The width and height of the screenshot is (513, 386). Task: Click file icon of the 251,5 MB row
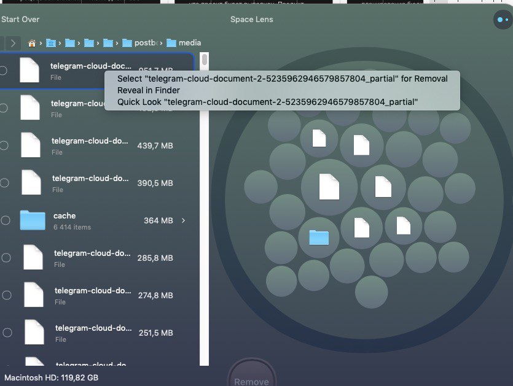point(34,332)
